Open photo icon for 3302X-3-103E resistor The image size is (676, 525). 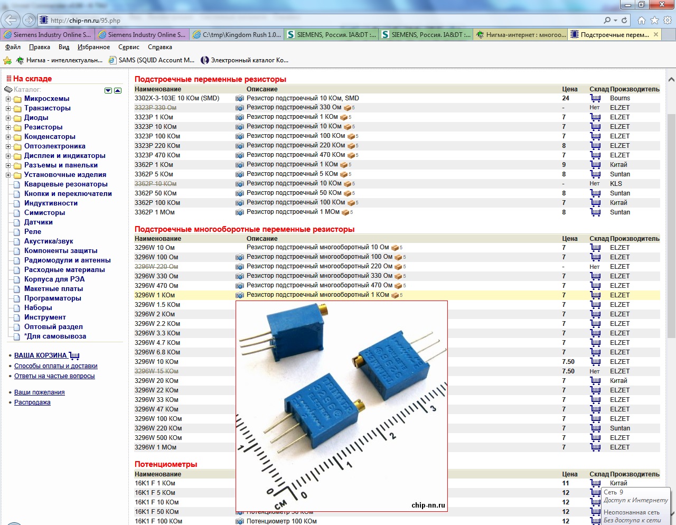[239, 99]
